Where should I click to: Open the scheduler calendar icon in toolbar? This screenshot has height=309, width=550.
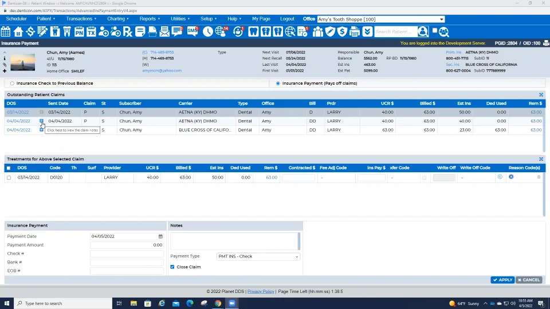click(6, 31)
